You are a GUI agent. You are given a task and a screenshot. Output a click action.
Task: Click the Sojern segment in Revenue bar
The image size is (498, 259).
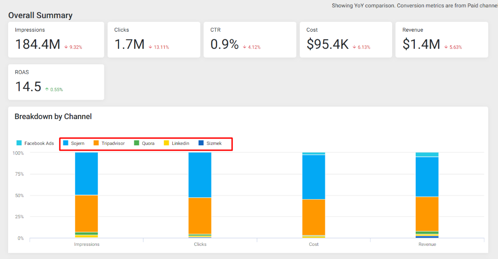(x=427, y=177)
